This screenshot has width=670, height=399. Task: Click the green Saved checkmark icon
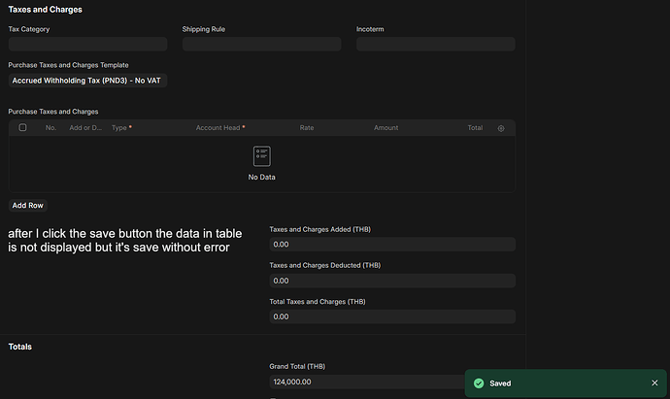pos(479,383)
